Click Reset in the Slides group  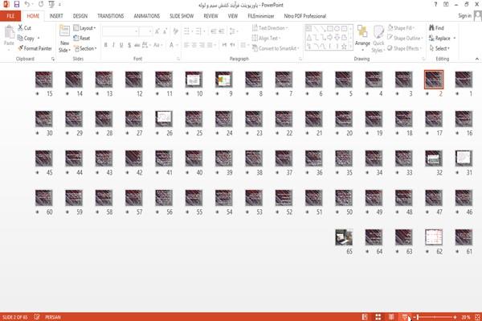click(82, 38)
